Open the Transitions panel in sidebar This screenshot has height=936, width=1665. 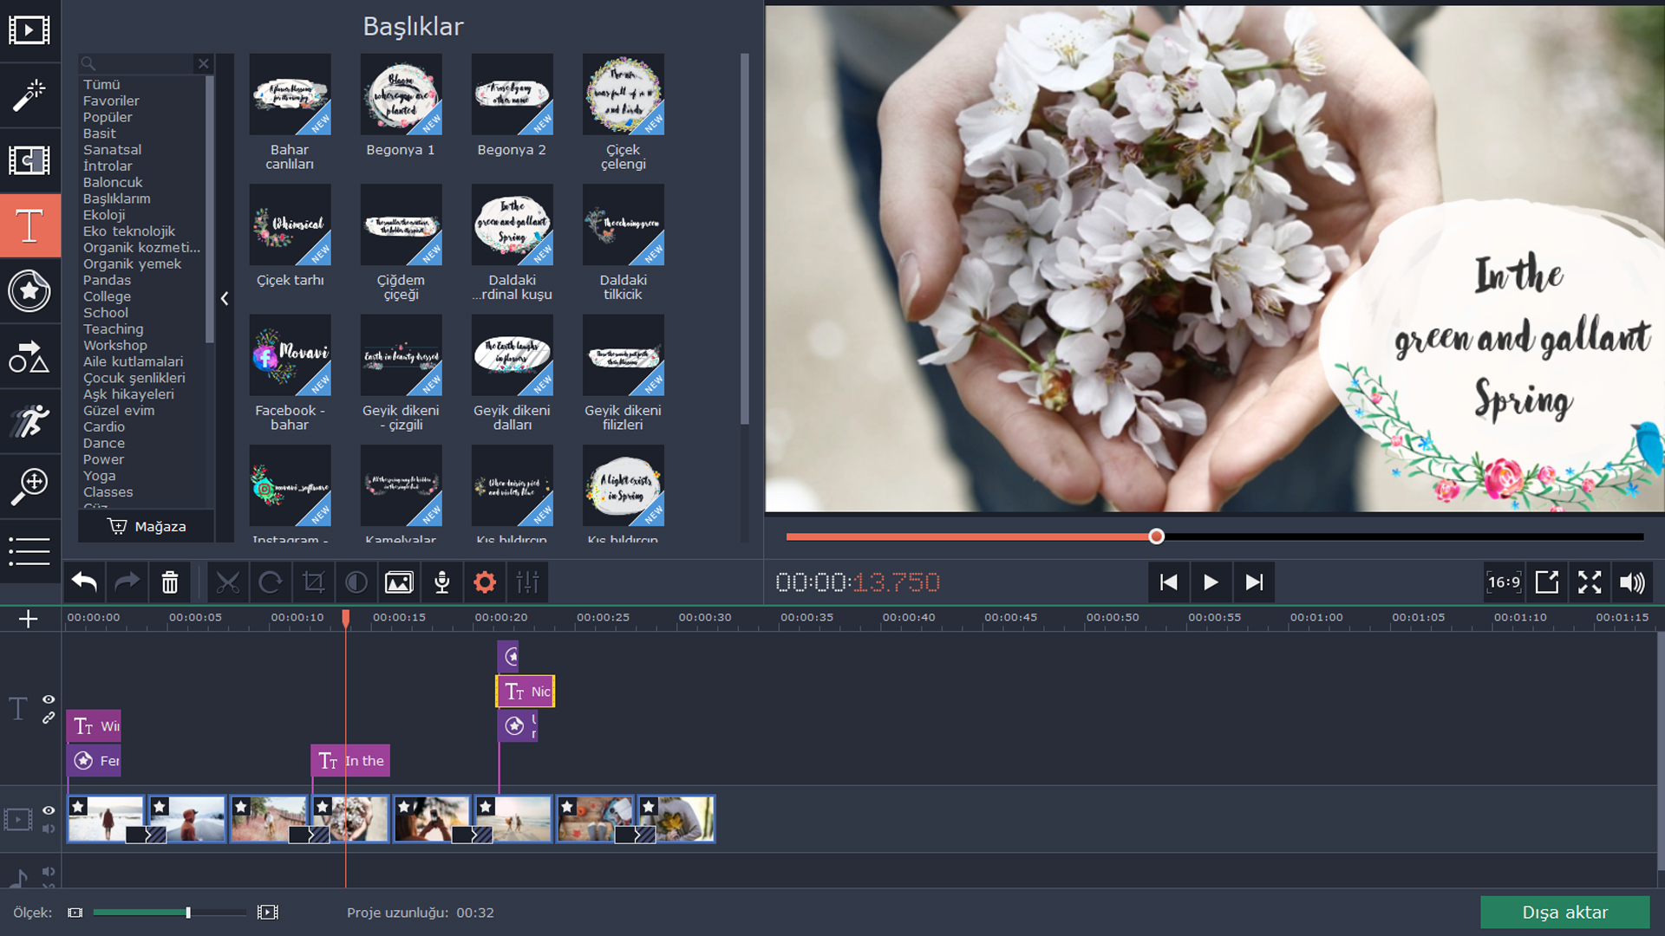29,160
